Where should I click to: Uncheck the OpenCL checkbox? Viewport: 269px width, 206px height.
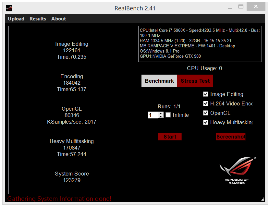[205, 113]
